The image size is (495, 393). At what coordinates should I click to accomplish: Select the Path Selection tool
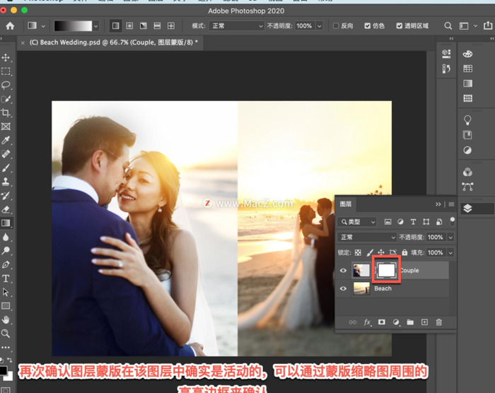pos(6,292)
